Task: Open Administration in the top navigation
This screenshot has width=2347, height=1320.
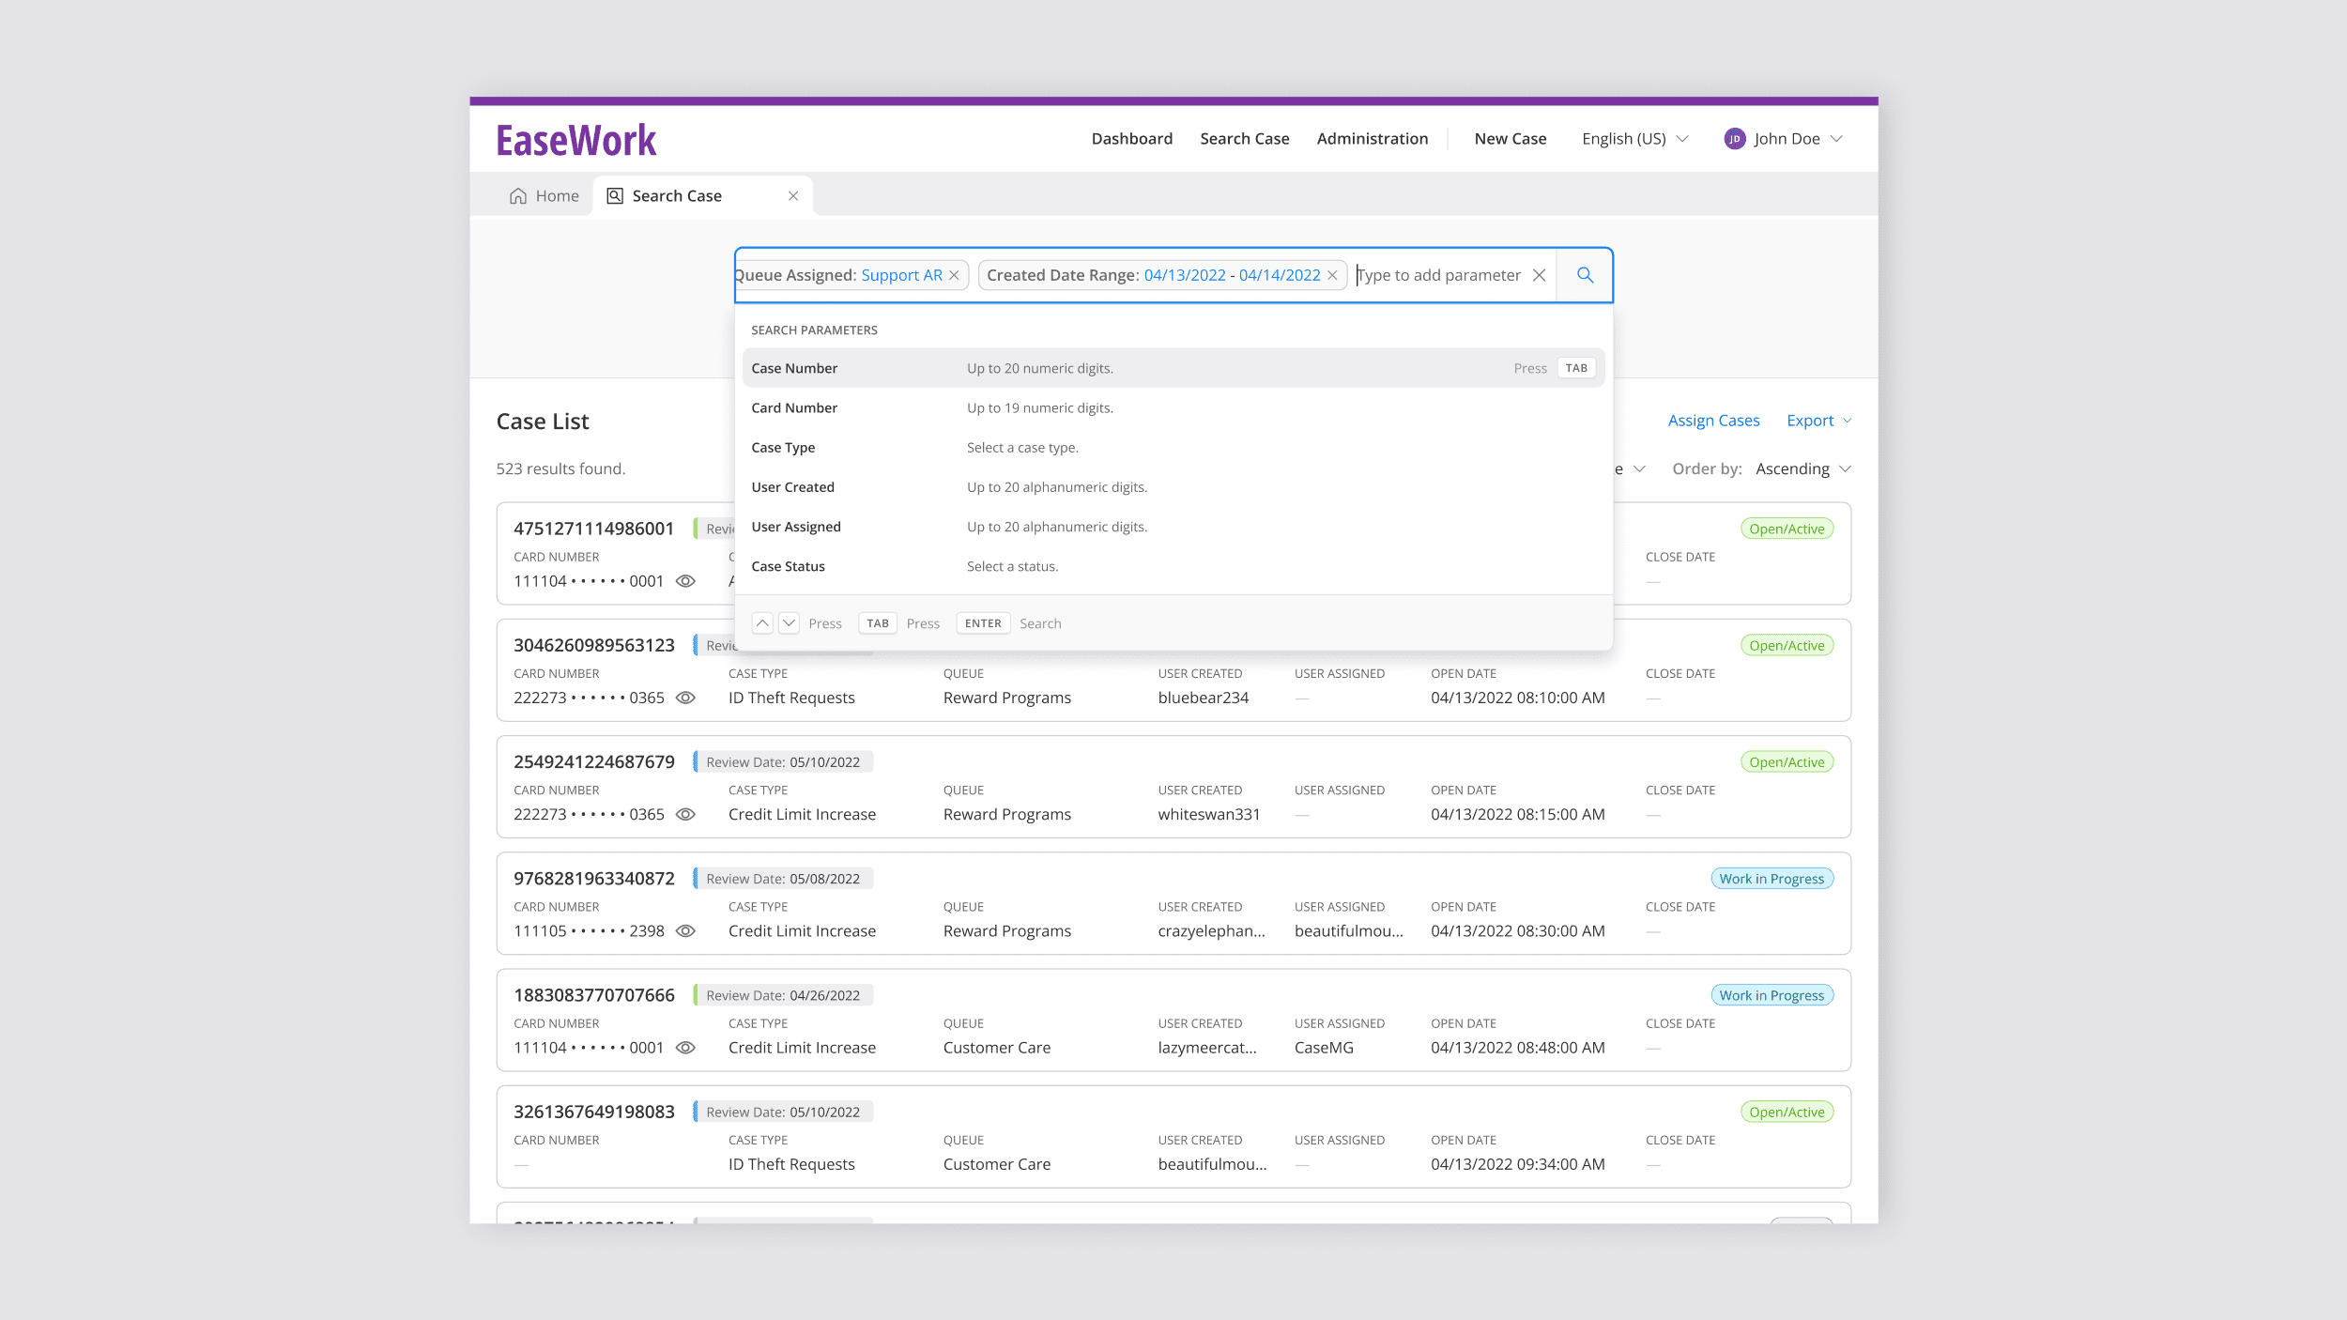Action: 1372,139
